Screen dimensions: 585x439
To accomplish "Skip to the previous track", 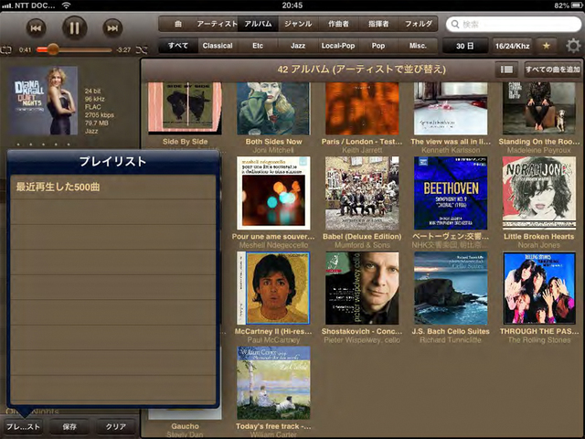I will point(37,27).
